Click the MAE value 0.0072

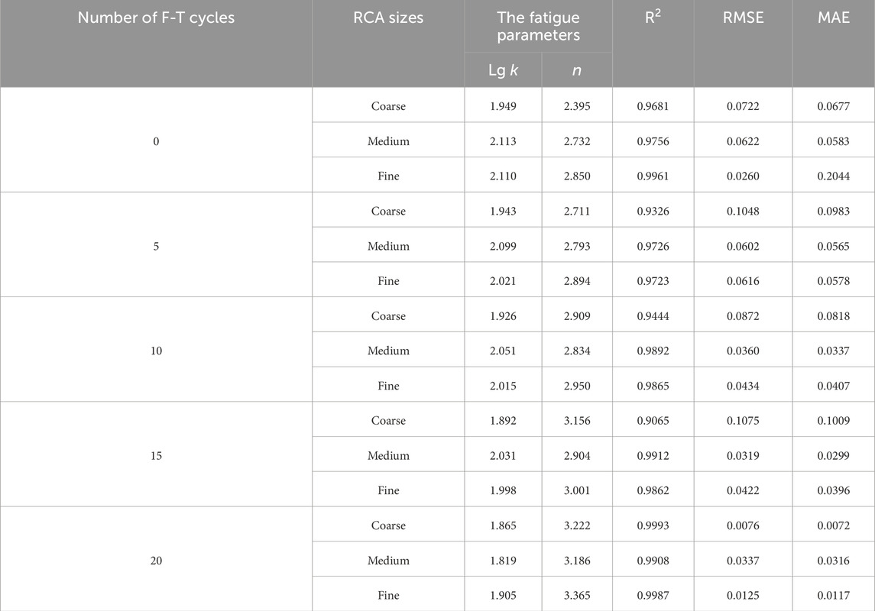[x=834, y=525]
